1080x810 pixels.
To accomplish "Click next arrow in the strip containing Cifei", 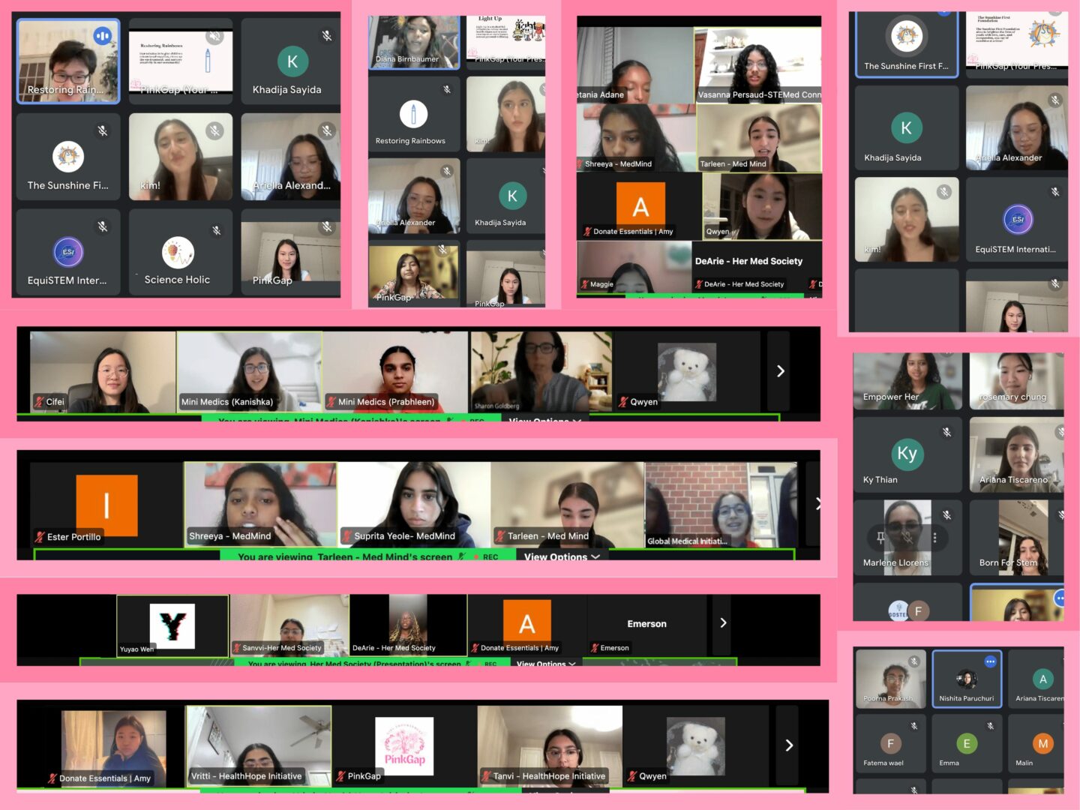I will click(x=780, y=370).
